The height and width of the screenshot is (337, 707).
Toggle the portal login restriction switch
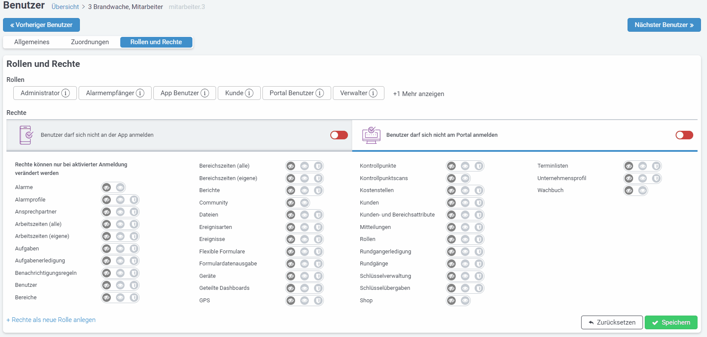click(x=684, y=135)
